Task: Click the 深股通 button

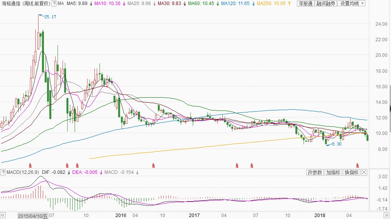Action: tap(305, 4)
